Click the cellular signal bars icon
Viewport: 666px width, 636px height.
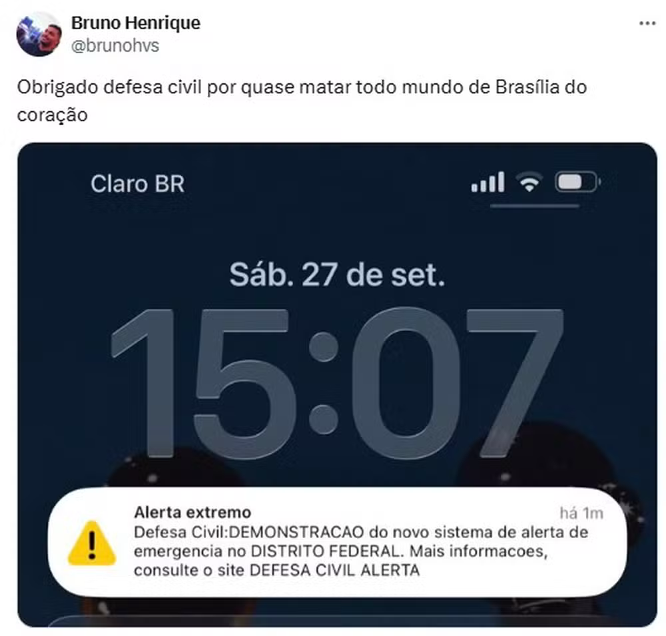point(488,182)
